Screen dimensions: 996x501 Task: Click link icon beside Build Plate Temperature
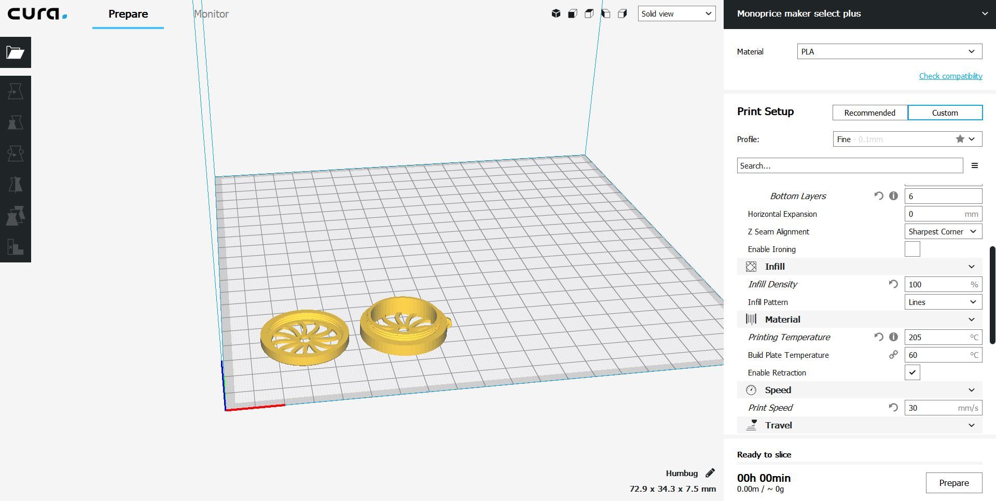(893, 355)
